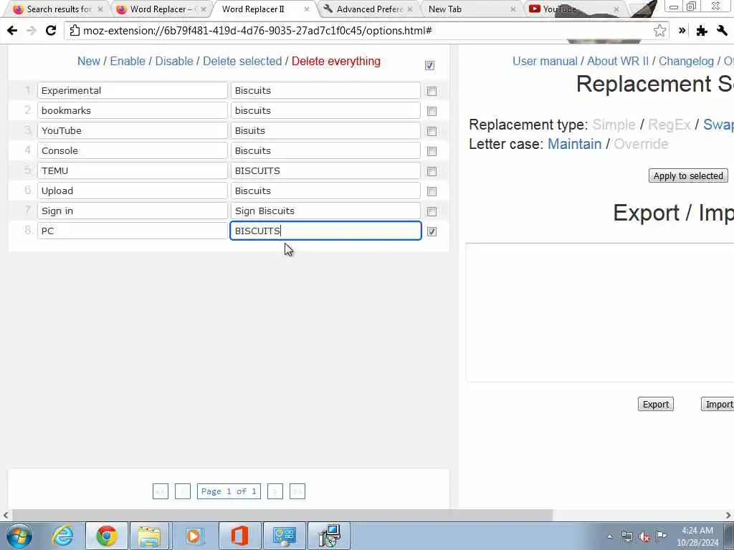Select Swap replacement type

pyautogui.click(x=718, y=125)
